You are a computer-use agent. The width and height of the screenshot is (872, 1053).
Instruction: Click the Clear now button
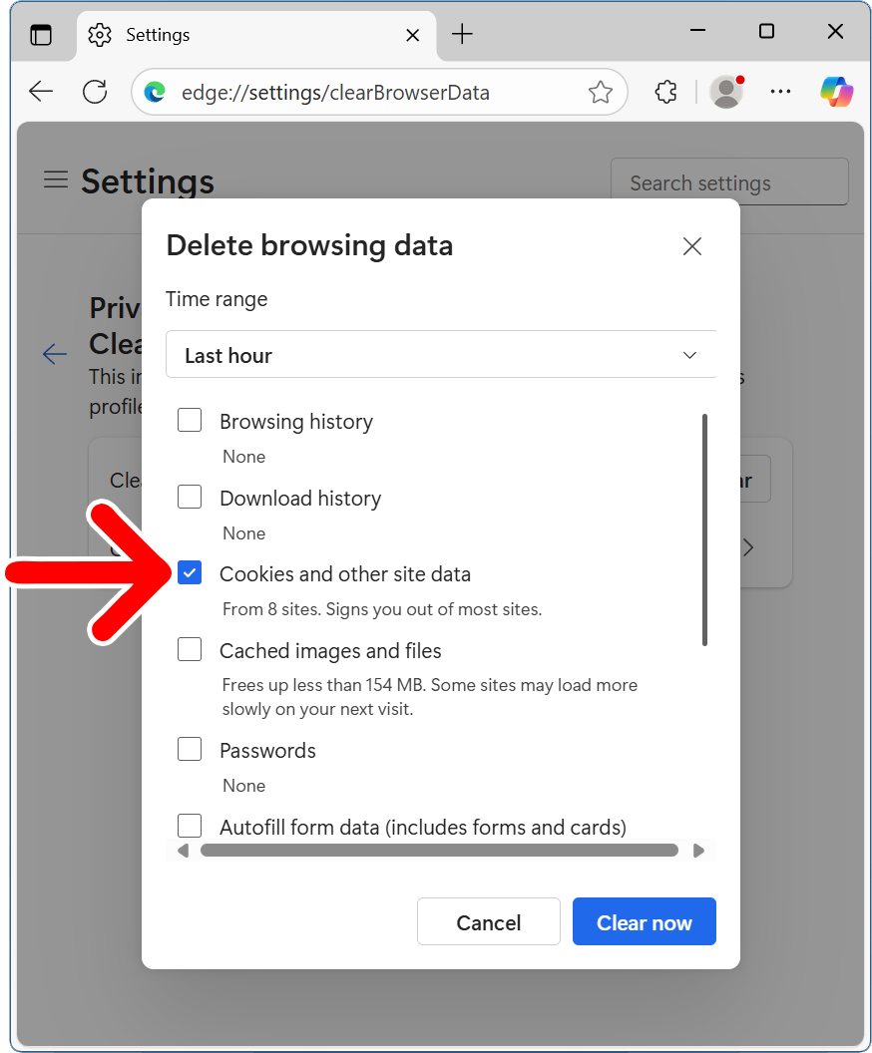coord(644,921)
